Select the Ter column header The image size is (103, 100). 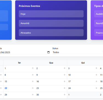(19, 63)
